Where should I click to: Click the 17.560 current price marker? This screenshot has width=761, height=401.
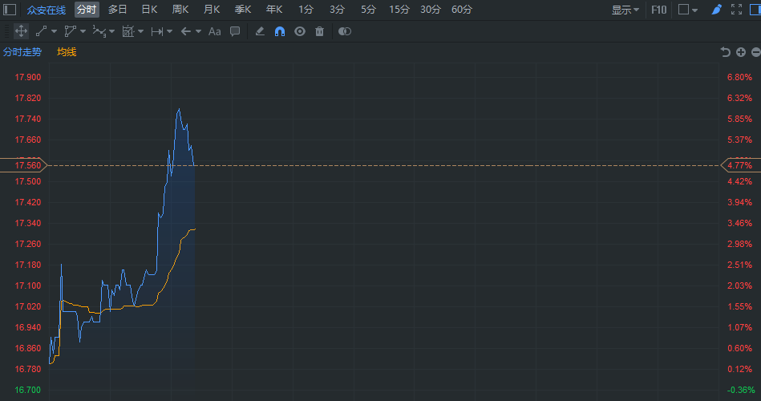point(24,165)
